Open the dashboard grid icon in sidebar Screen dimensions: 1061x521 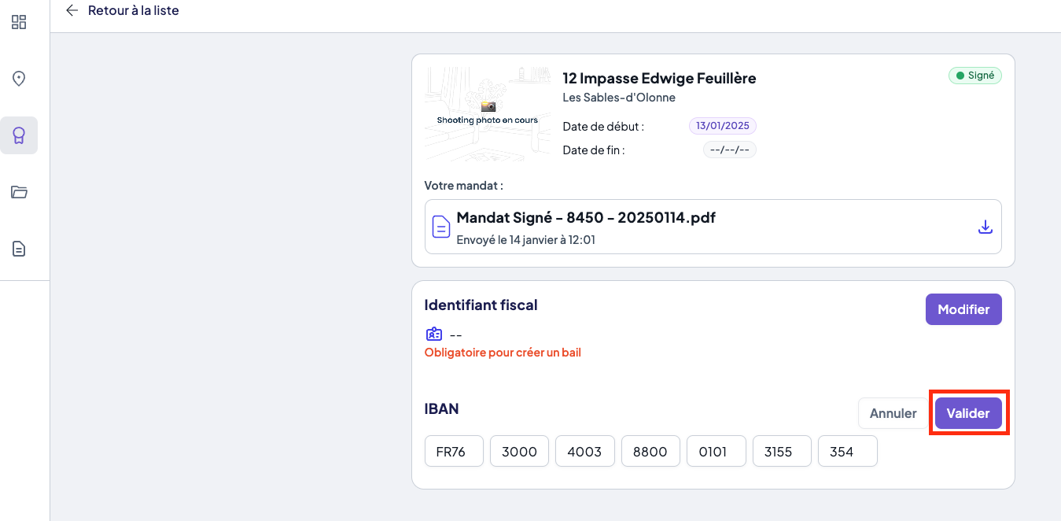point(19,22)
